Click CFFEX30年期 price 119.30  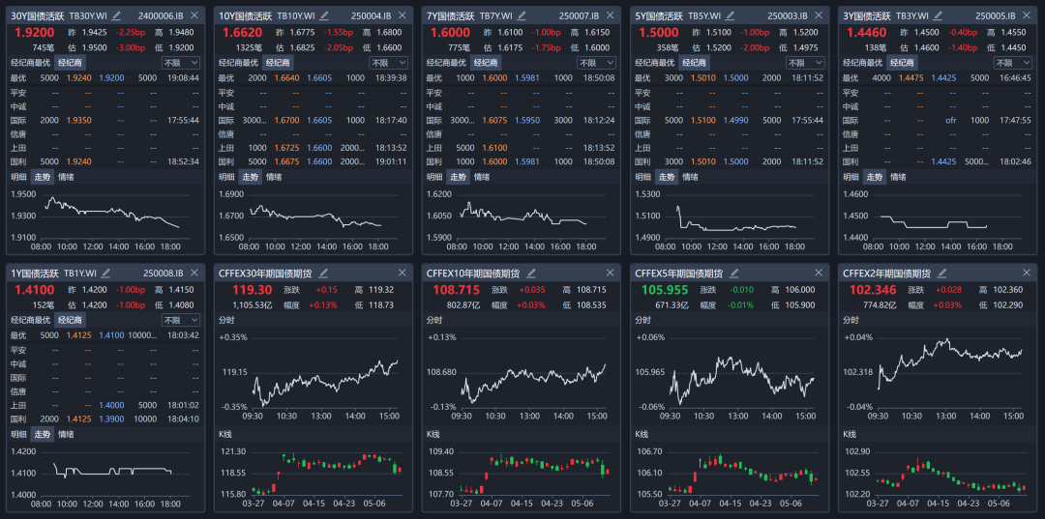252,289
